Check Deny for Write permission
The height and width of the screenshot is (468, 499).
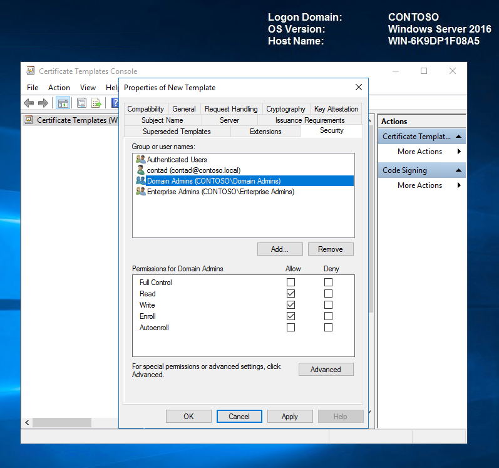pyautogui.click(x=328, y=304)
